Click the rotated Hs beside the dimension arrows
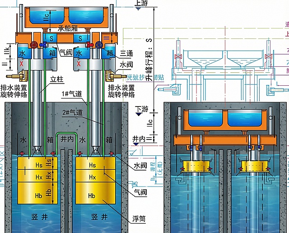The width and height of the screenshot is (289, 233). click(49, 163)
